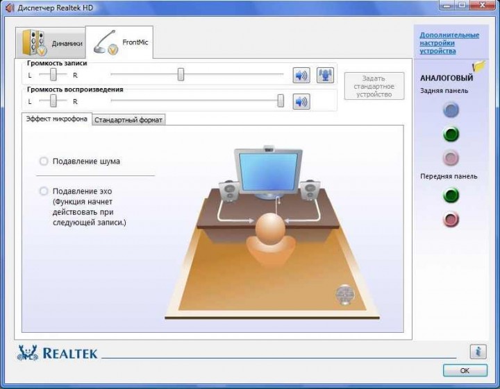Screen dimensions: 500x389
Task: Click the right speaker in room illustration
Action: click(310, 190)
